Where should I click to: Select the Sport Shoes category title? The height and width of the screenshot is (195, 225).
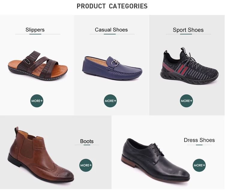[x=188, y=30]
